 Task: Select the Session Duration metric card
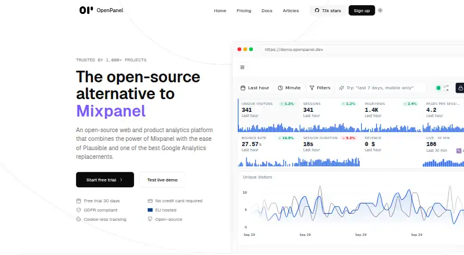pyautogui.click(x=330, y=150)
